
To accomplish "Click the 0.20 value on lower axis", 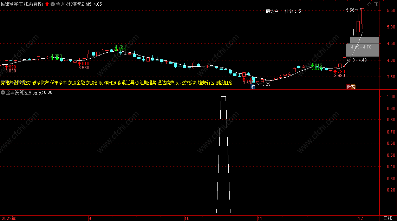I will [391, 190].
